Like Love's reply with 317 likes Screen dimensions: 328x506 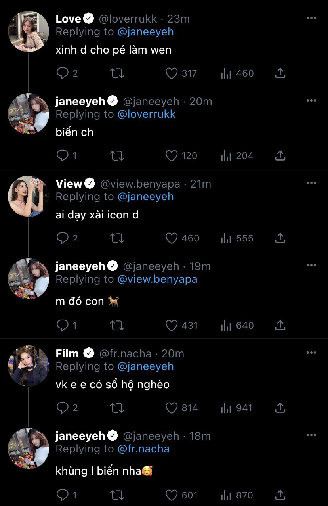[172, 73]
